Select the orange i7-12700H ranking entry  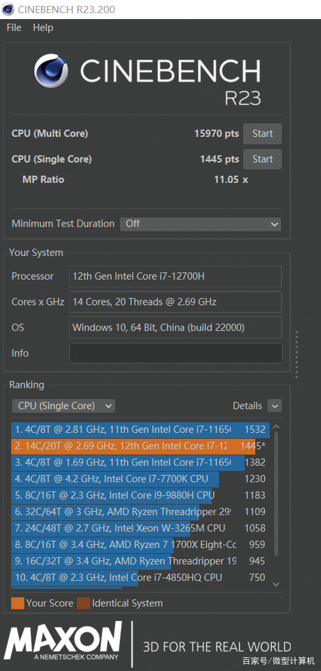pyautogui.click(x=139, y=446)
